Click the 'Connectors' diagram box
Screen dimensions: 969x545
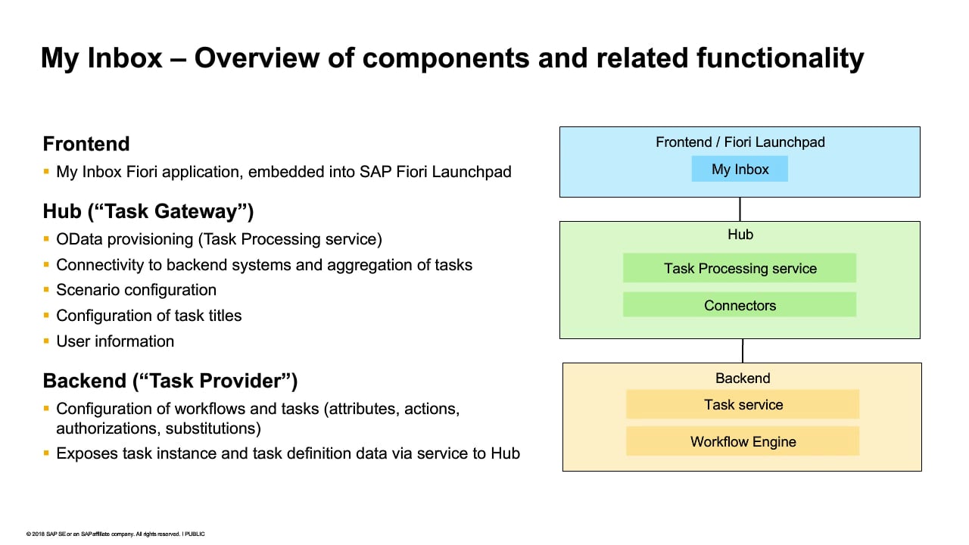tap(740, 305)
